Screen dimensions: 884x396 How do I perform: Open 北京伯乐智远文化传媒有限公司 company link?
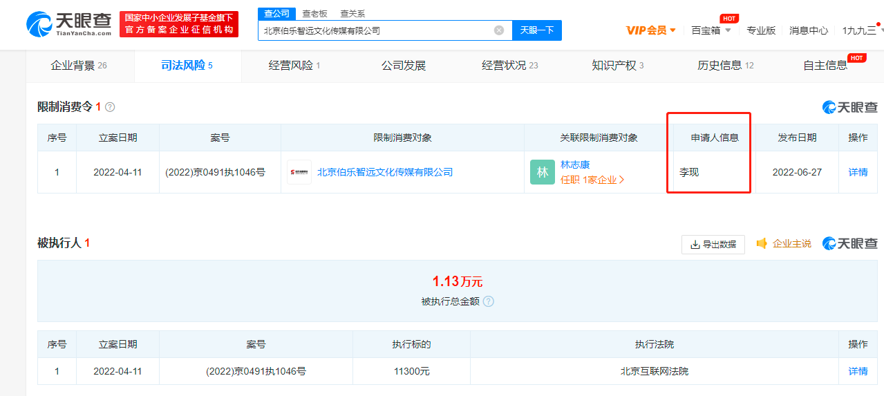point(385,172)
